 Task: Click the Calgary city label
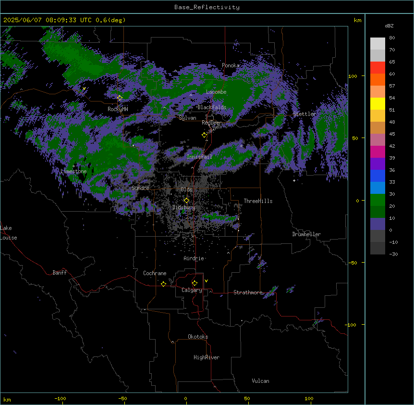click(192, 290)
